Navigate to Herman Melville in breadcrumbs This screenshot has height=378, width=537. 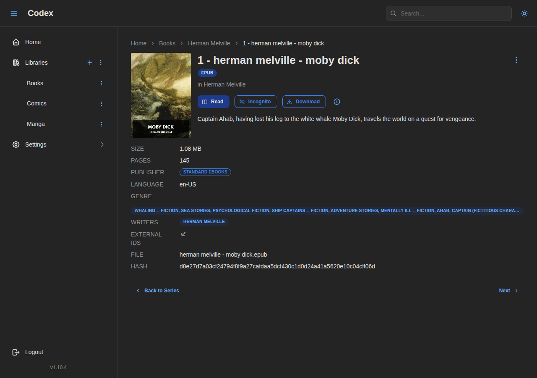[209, 43]
